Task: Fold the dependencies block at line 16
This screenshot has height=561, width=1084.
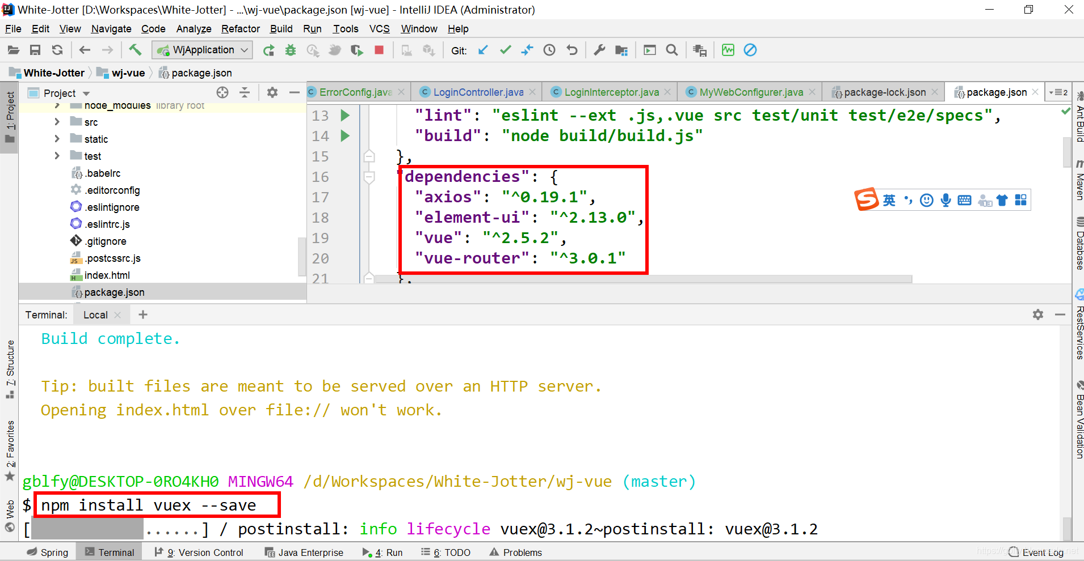Action: (x=369, y=177)
